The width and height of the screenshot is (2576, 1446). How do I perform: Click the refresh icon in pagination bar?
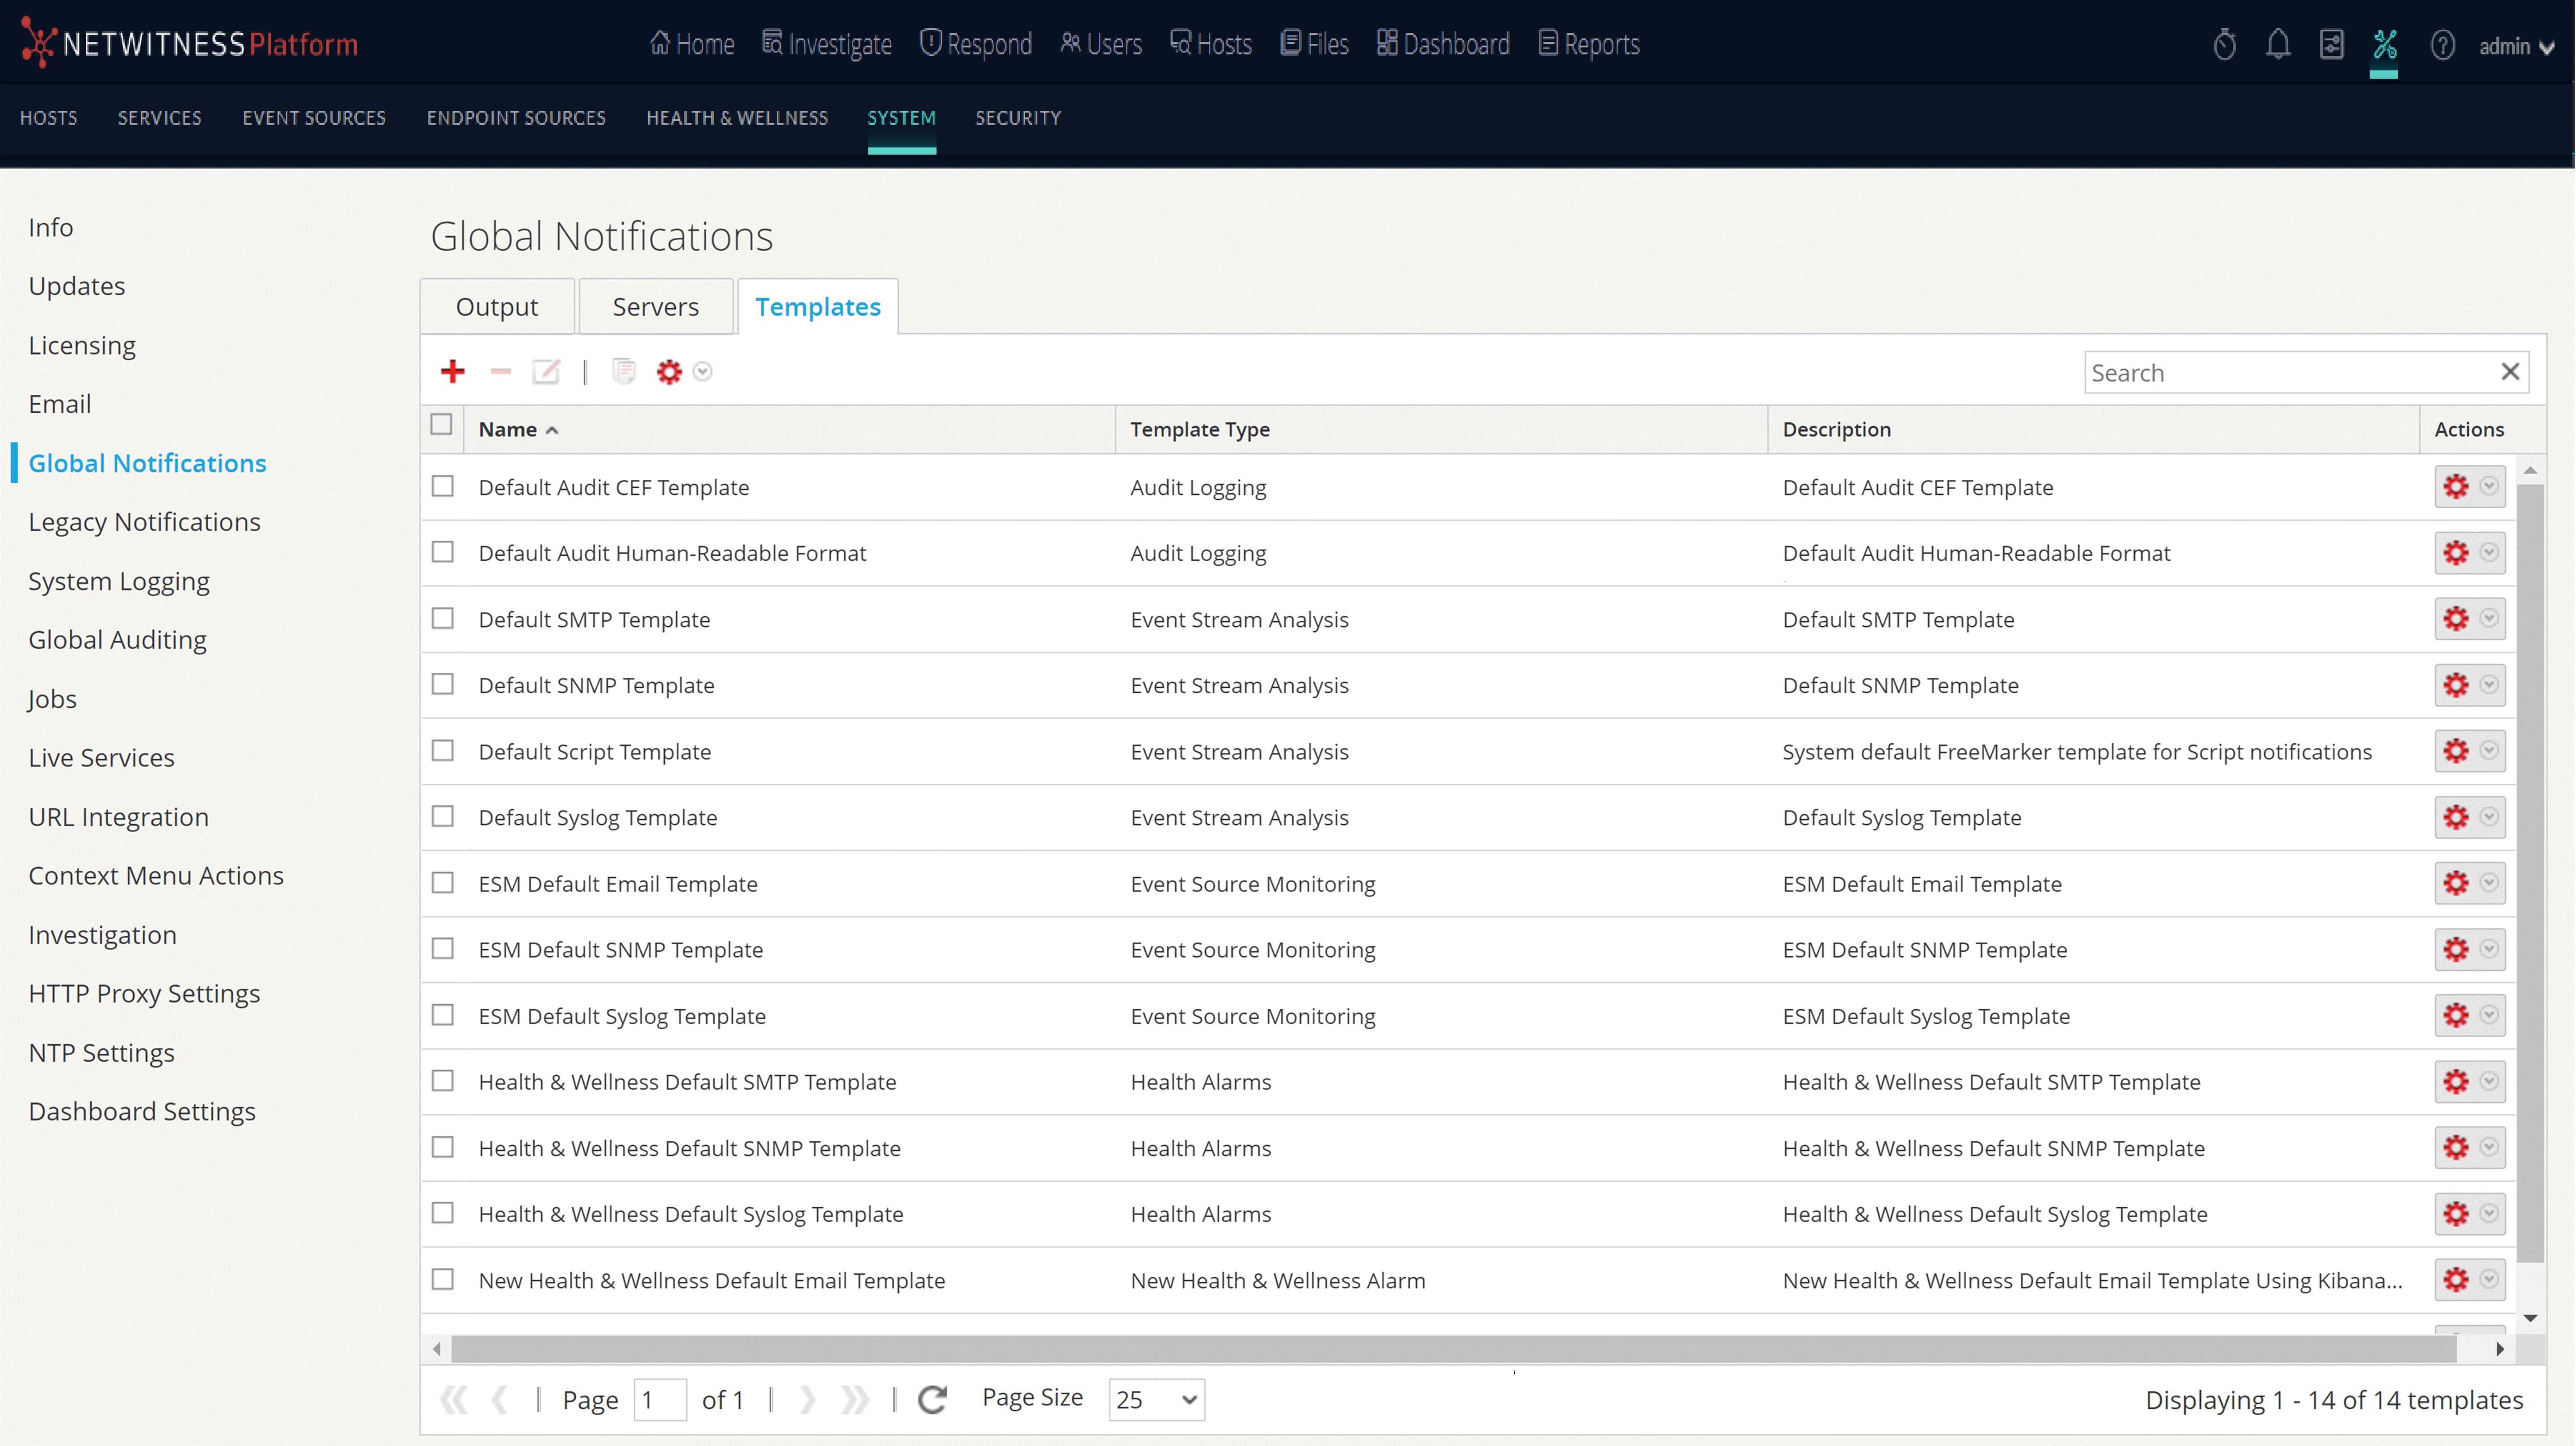tap(932, 1399)
